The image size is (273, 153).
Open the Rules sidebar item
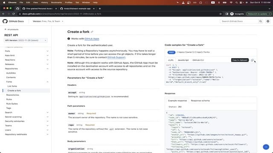(9, 99)
